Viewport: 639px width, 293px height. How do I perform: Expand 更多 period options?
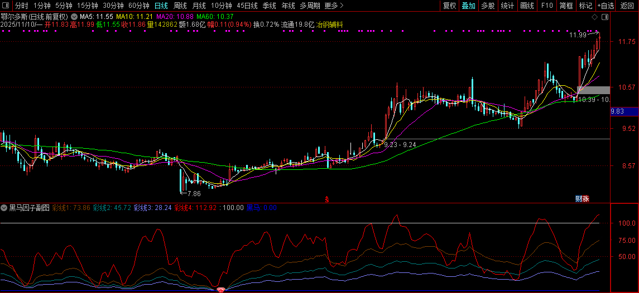[x=333, y=6]
